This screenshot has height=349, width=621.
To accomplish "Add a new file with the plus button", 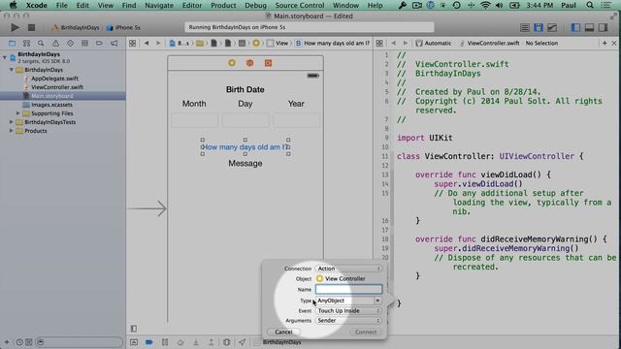I will pyautogui.click(x=7, y=342).
